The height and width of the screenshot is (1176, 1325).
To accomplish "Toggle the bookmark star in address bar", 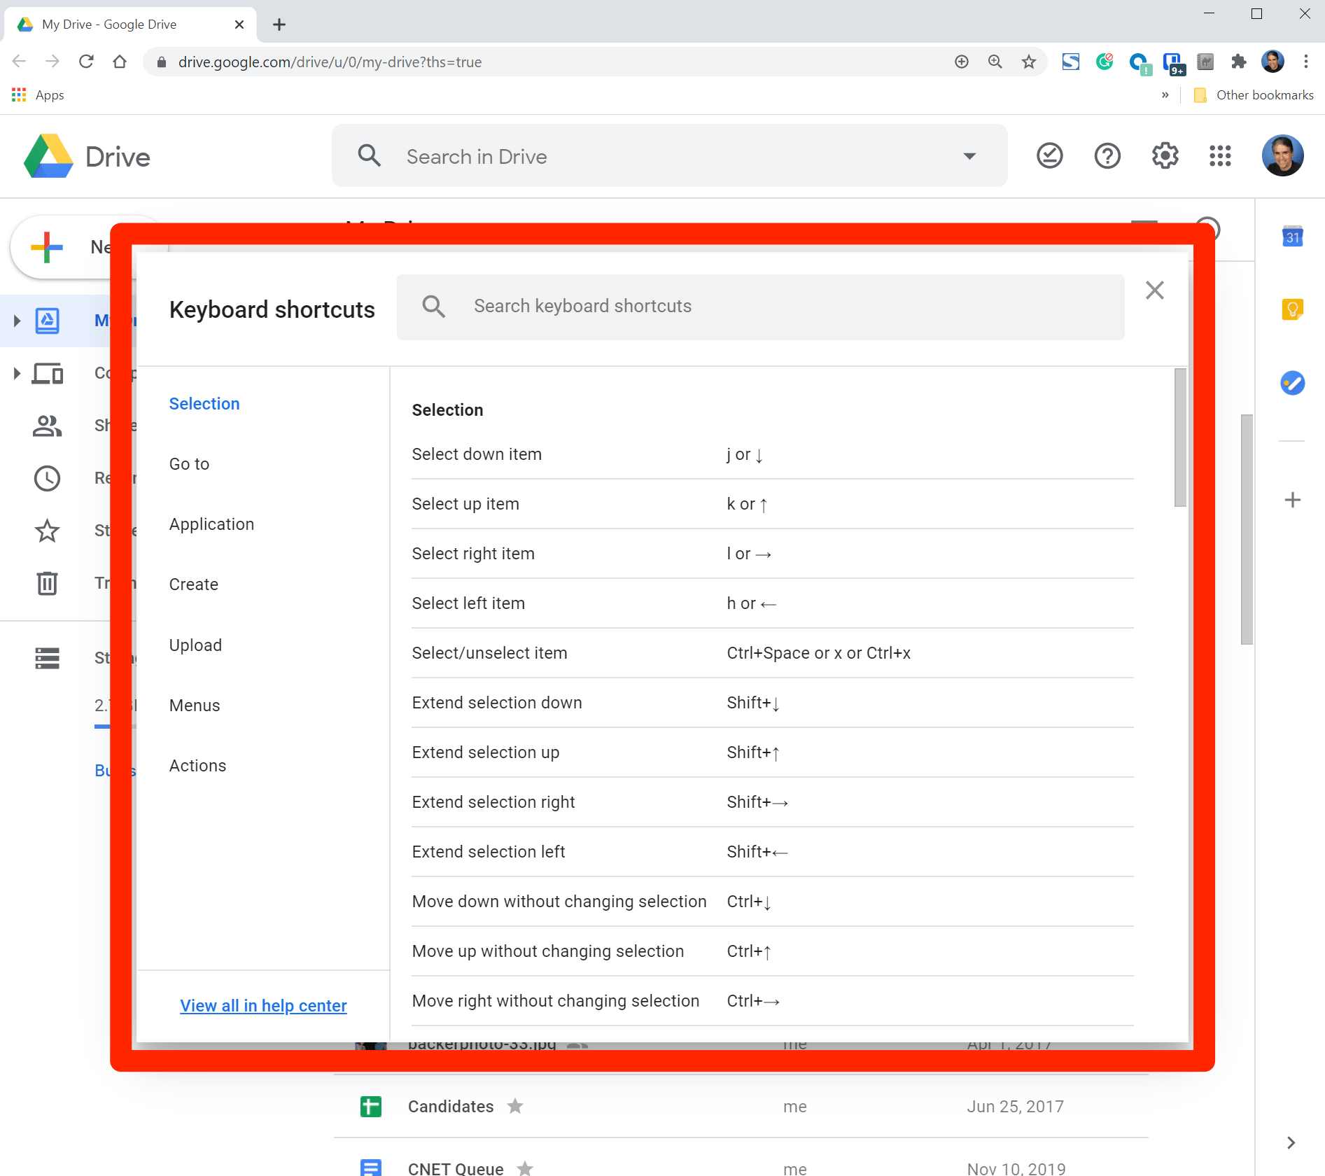I will (x=1029, y=62).
